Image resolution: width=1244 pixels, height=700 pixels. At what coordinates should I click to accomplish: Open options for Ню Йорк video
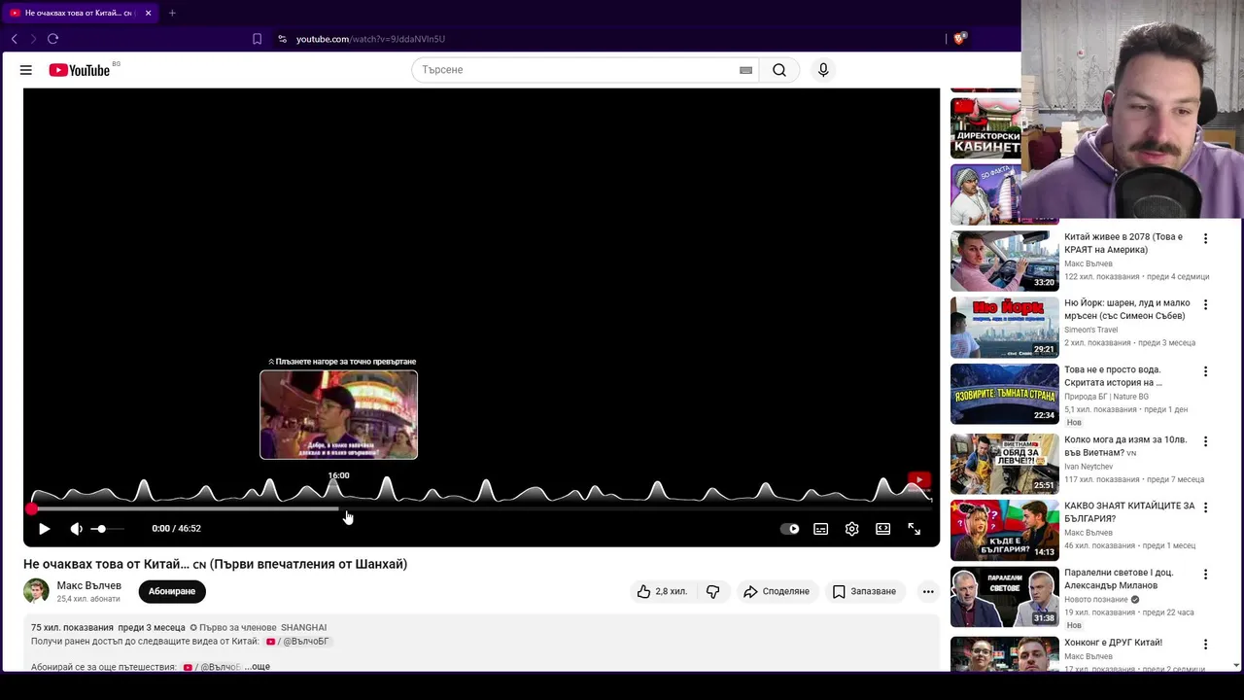click(1205, 304)
